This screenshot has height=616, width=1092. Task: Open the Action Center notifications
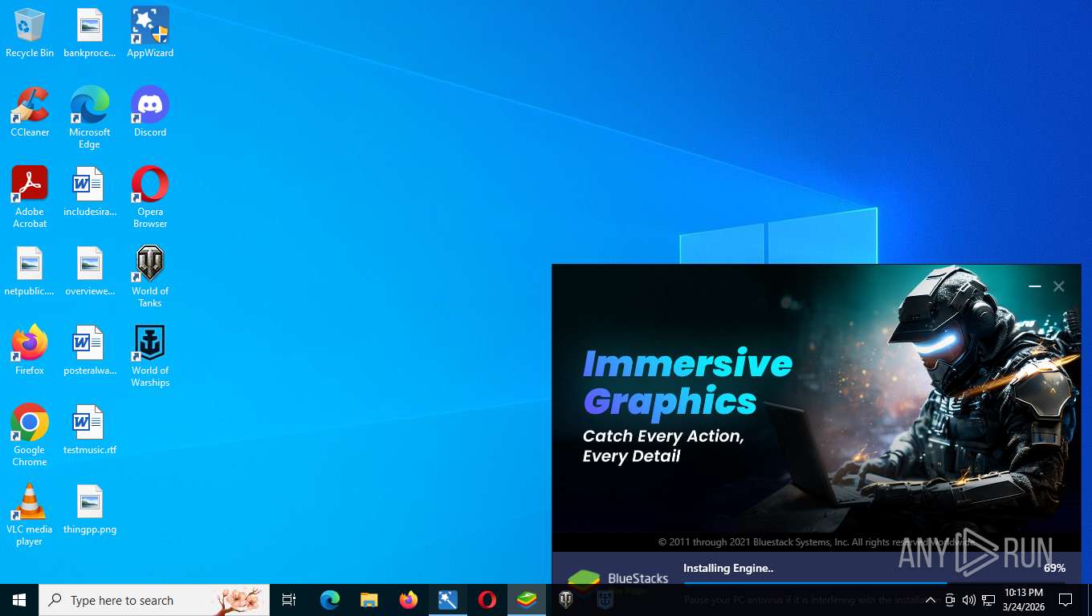pyautogui.click(x=1066, y=600)
